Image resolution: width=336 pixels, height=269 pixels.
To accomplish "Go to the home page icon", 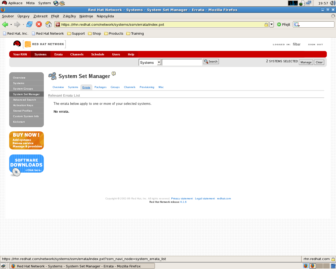I will tap(49, 24).
